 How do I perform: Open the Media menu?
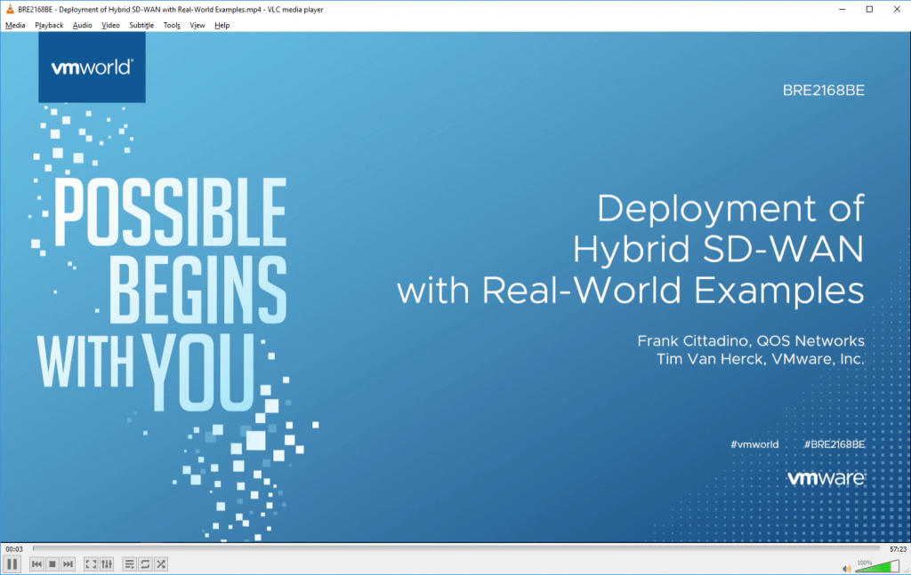(15, 25)
